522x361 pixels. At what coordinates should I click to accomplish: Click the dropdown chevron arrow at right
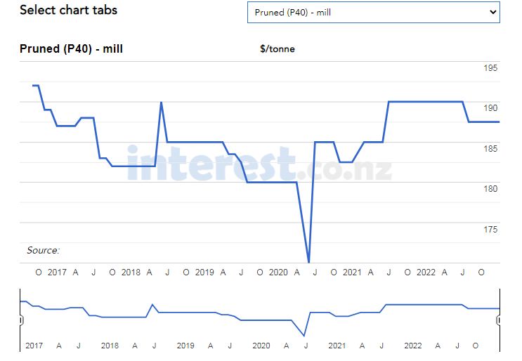492,12
